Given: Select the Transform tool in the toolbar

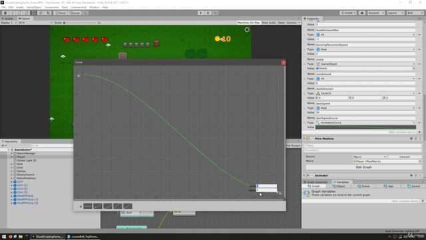Looking at the screenshot, I should pyautogui.click(x=41, y=13).
